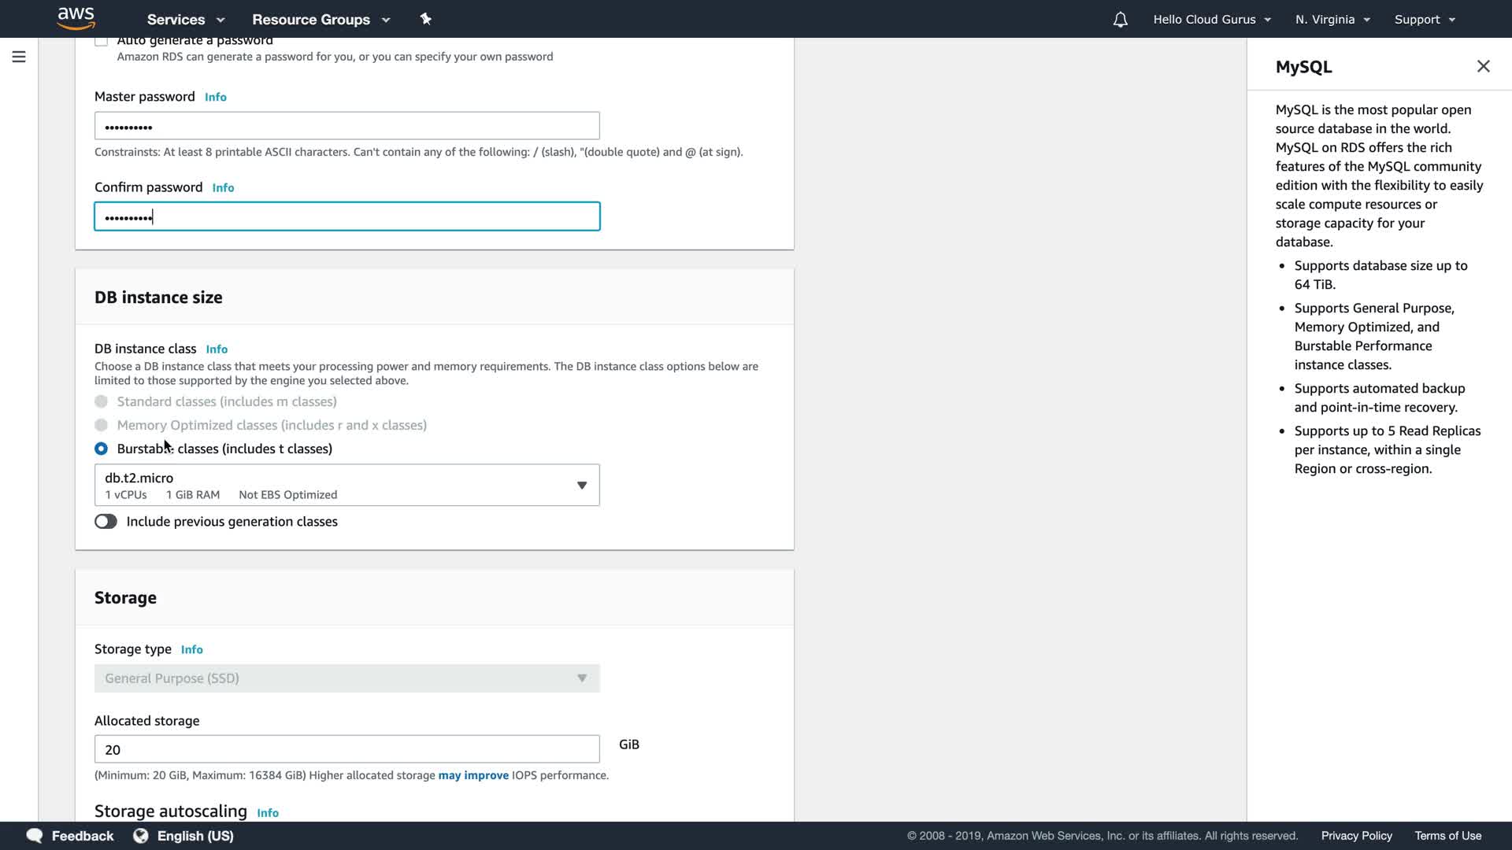Click the AWS logo home icon
Viewport: 1512px width, 850px height.
point(76,17)
